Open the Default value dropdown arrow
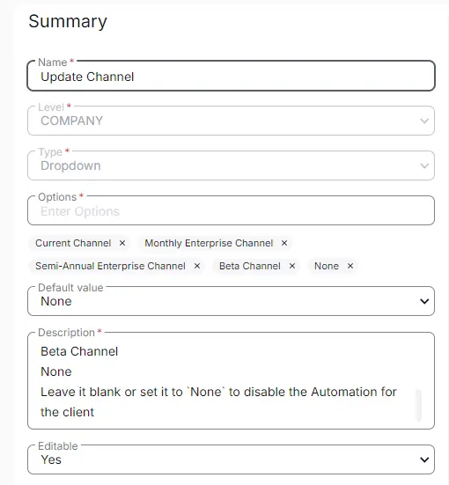The width and height of the screenshot is (449, 485). (x=424, y=301)
